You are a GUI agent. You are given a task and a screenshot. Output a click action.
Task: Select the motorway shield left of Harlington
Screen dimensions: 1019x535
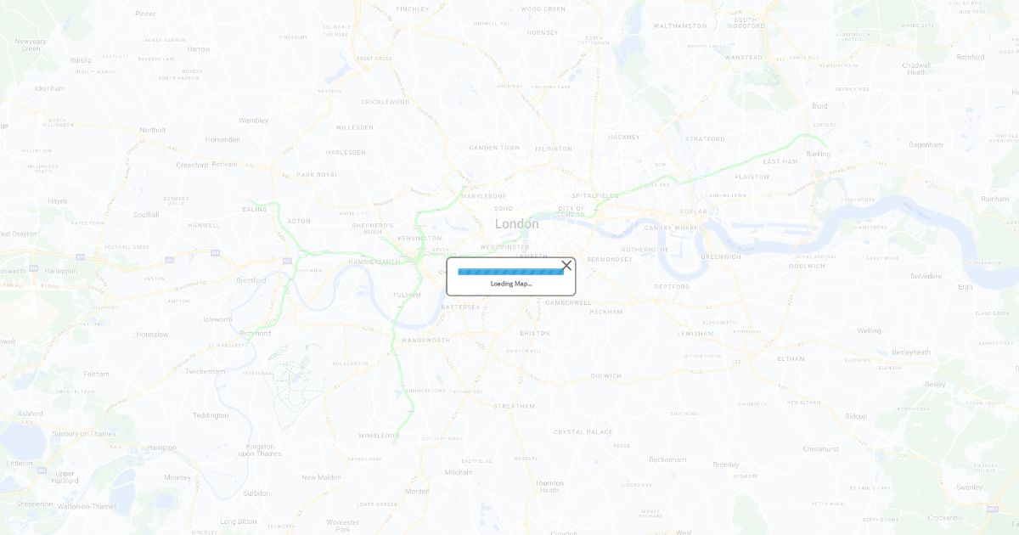[33, 267]
